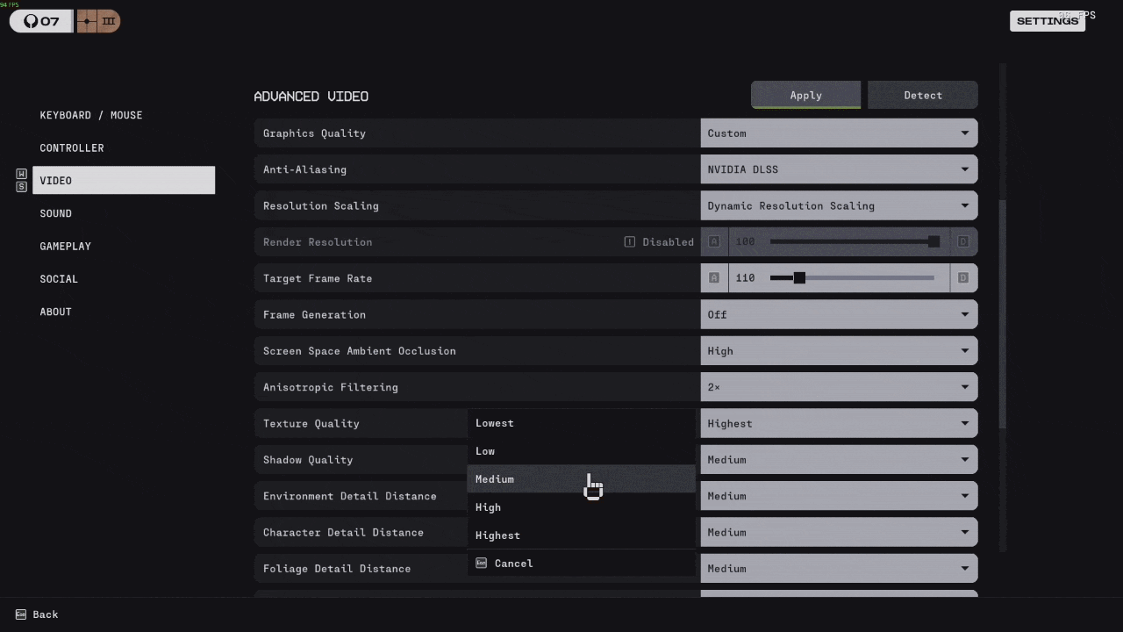The image size is (1123, 632).
Task: Click the Render Resolution slider handle
Action: pyautogui.click(x=933, y=241)
